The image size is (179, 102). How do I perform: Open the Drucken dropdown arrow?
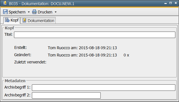click(56, 12)
